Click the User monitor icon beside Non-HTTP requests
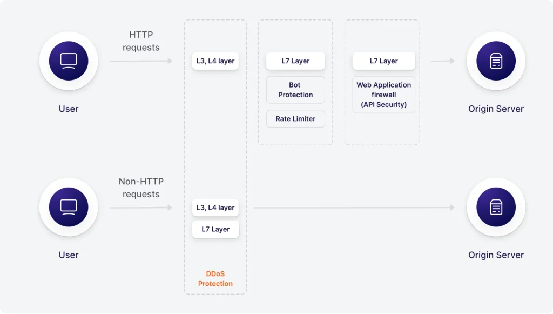This screenshot has height=314, width=553. 69,207
